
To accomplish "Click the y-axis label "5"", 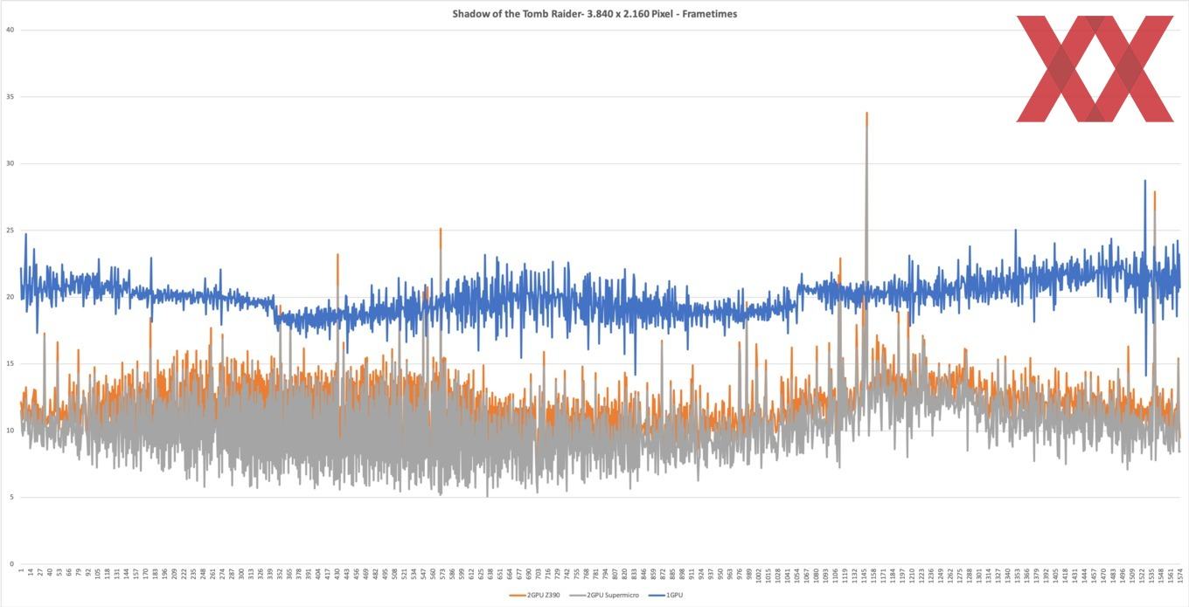I will coord(11,497).
